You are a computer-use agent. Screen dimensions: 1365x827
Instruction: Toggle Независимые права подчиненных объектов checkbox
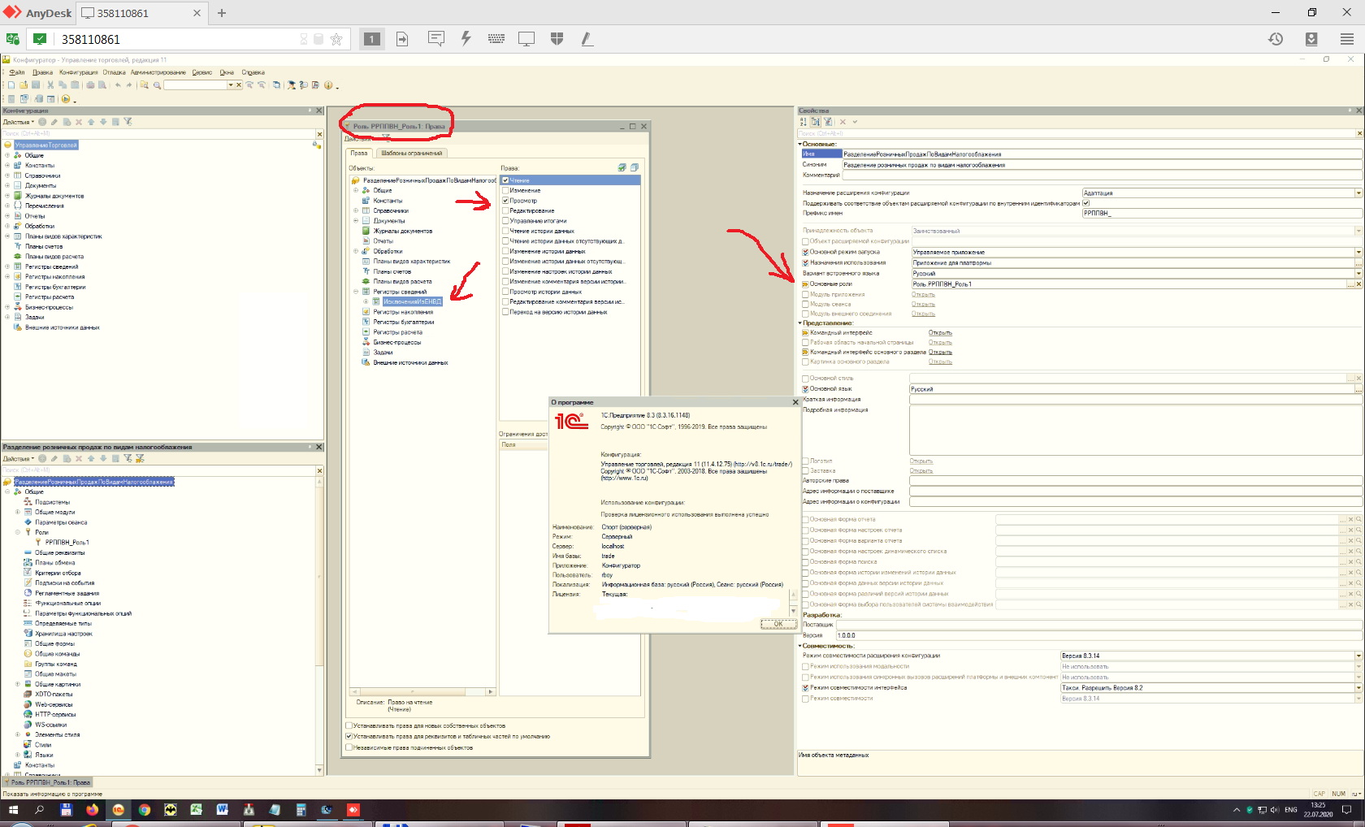pos(349,747)
